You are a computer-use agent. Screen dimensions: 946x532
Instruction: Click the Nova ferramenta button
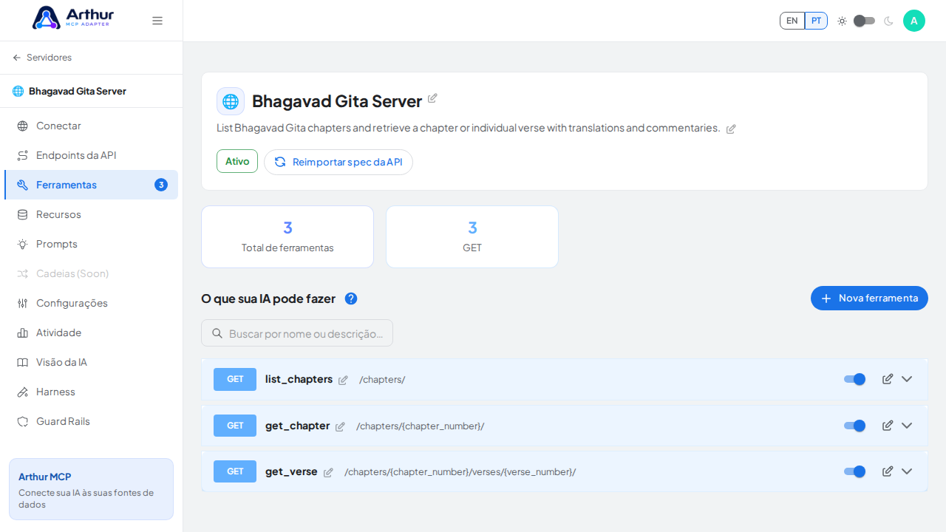pyautogui.click(x=869, y=298)
